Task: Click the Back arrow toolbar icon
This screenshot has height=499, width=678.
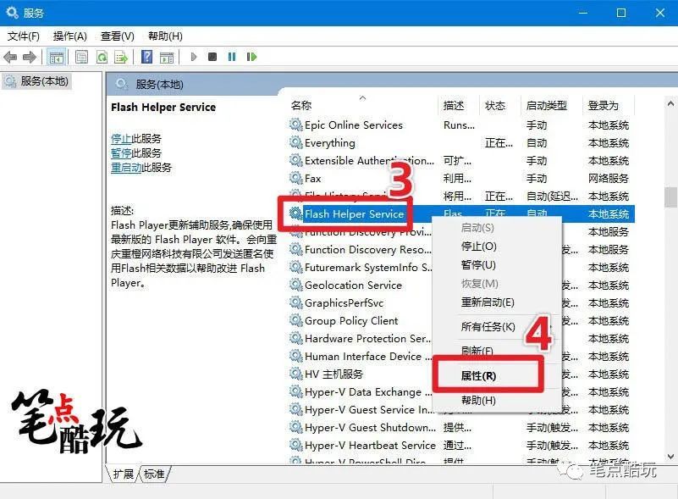Action: point(10,57)
